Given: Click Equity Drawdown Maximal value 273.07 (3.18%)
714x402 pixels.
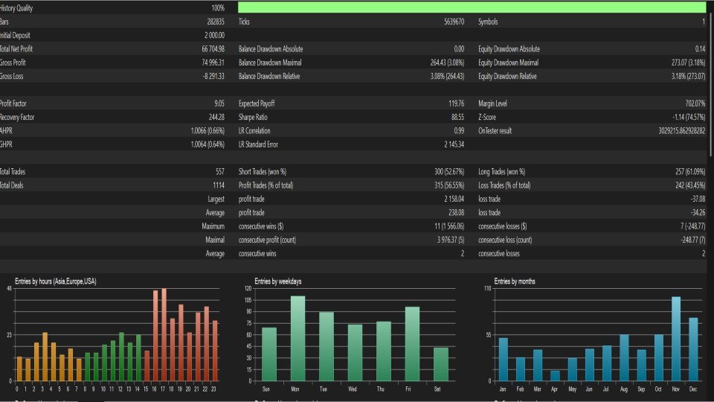Looking at the screenshot, I should click(689, 63).
